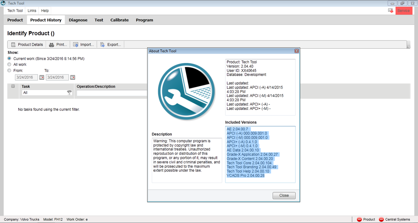Select the From date range radio button

(x=9, y=70)
